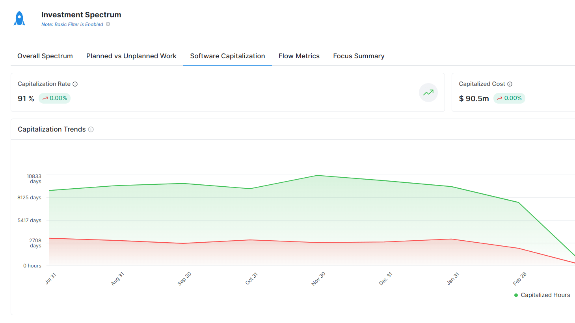Click the Basic Filter is Enabled note

(72, 24)
